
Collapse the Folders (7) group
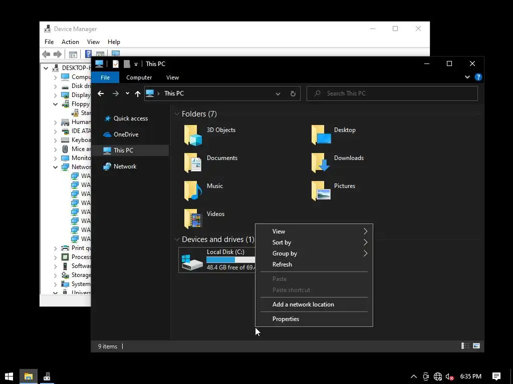(x=177, y=113)
